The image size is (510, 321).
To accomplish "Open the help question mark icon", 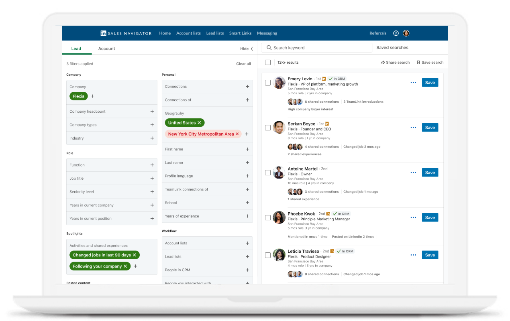I will (x=396, y=33).
